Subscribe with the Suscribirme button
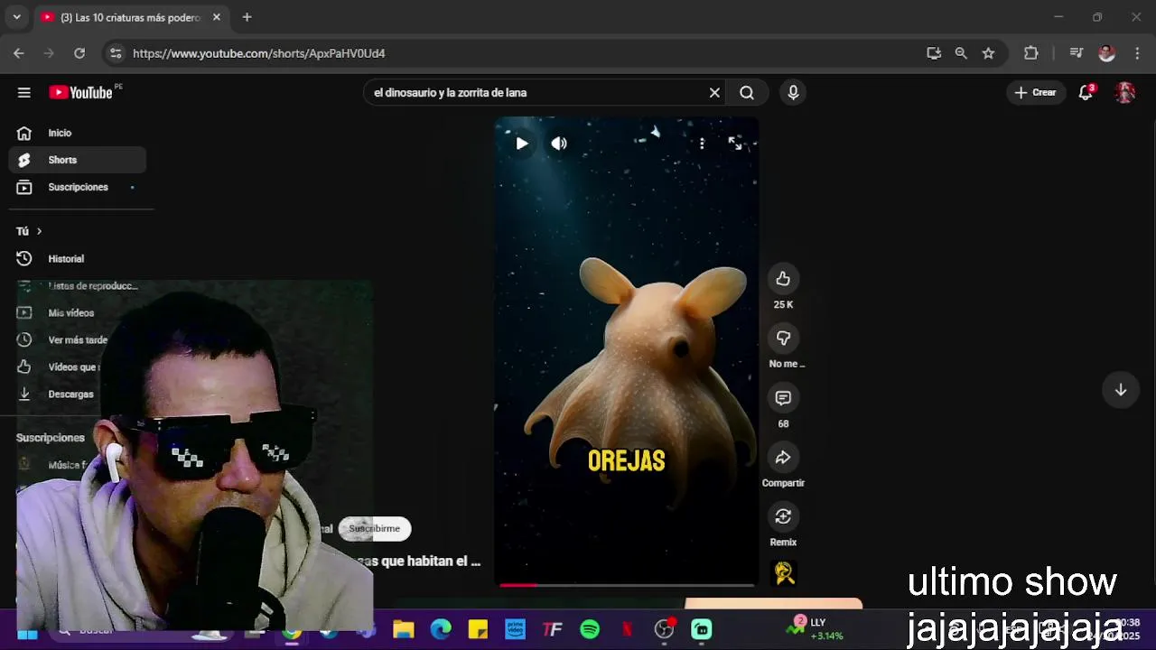The image size is (1156, 650). [375, 528]
